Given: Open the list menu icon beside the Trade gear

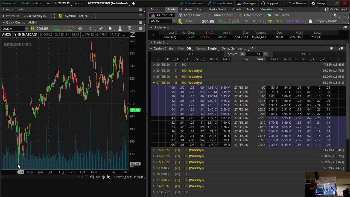Looking at the screenshot, I should pos(345,15).
